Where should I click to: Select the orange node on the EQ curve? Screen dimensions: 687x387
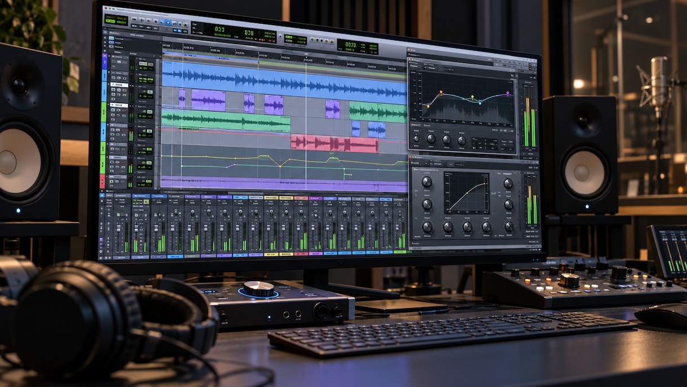tap(440, 92)
